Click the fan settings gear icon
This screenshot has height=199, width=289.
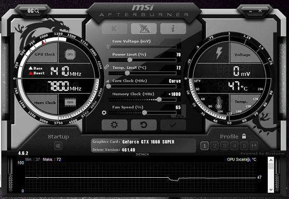click(104, 112)
